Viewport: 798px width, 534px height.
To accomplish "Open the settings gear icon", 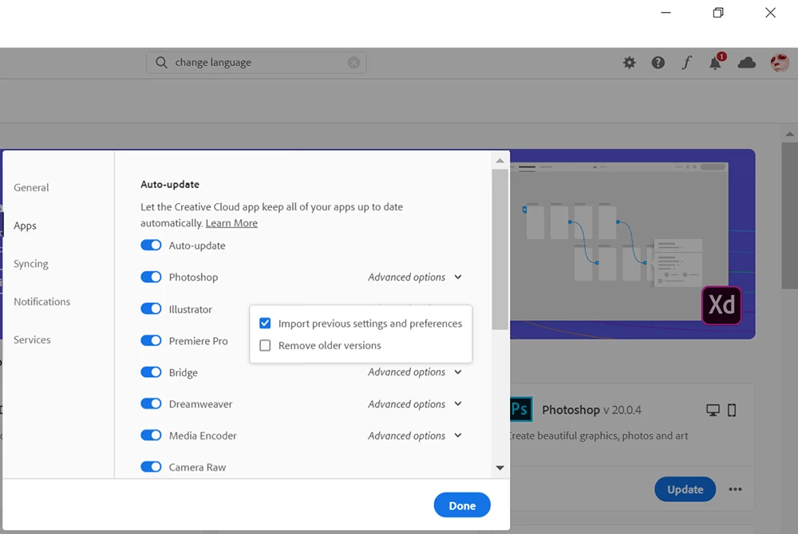I will click(630, 62).
